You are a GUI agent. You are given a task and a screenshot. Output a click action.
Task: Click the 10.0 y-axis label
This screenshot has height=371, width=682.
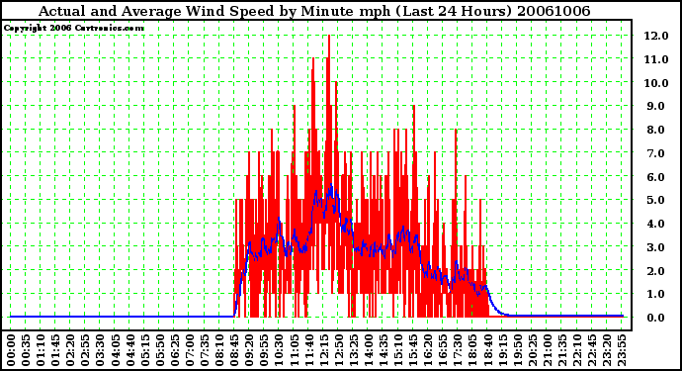[x=656, y=83]
